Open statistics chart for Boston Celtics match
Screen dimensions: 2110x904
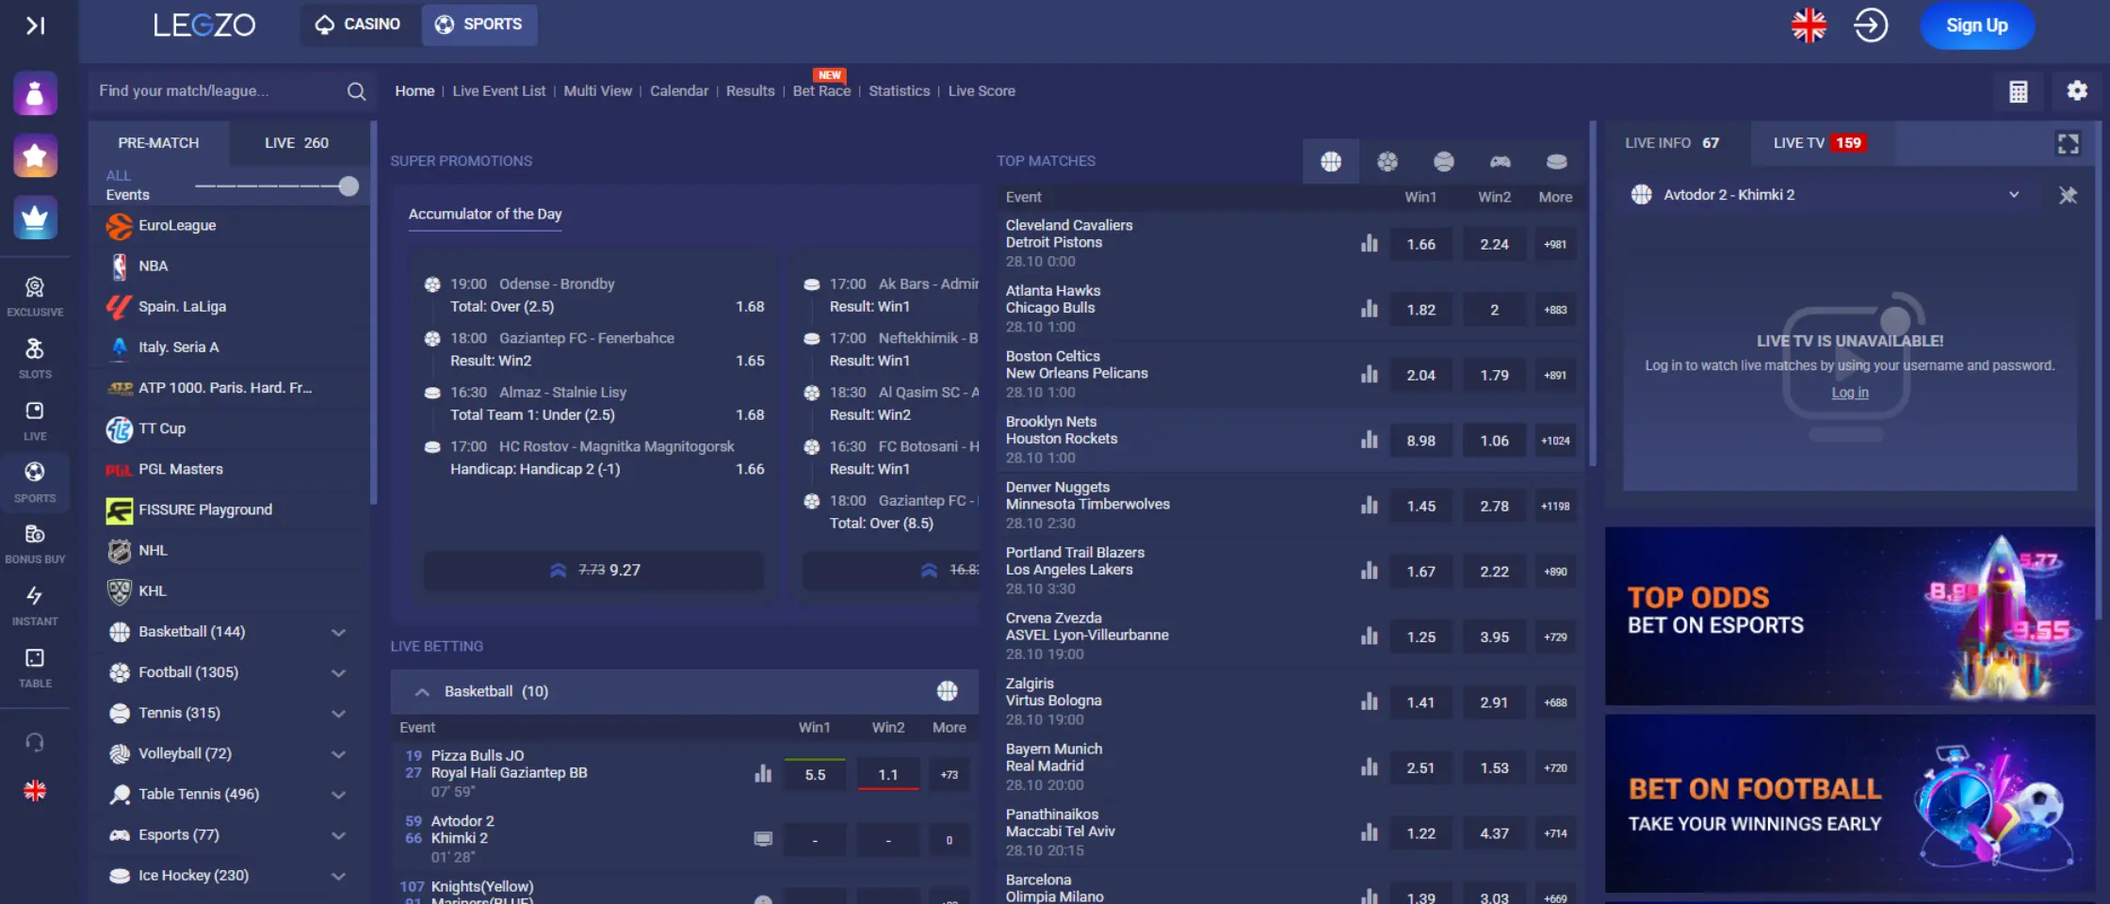[x=1369, y=374]
